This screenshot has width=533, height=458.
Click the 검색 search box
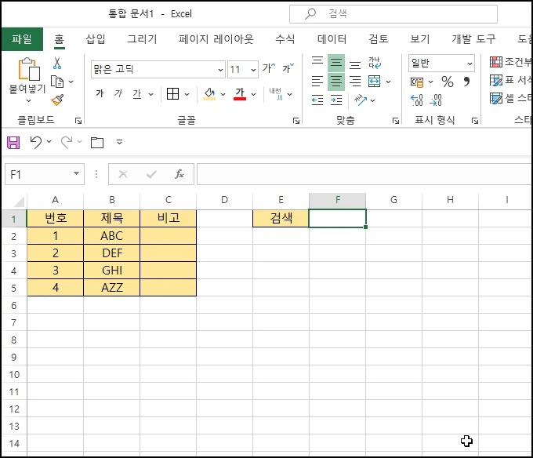click(393, 14)
